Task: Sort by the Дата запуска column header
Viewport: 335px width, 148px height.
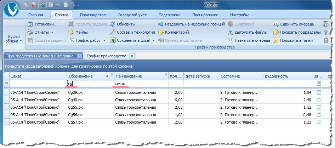Action: (x=201, y=76)
